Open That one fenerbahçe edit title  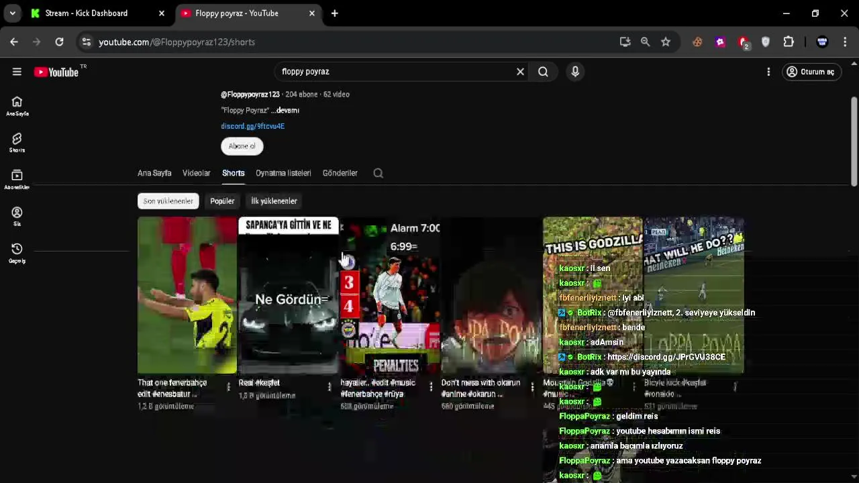(x=172, y=388)
